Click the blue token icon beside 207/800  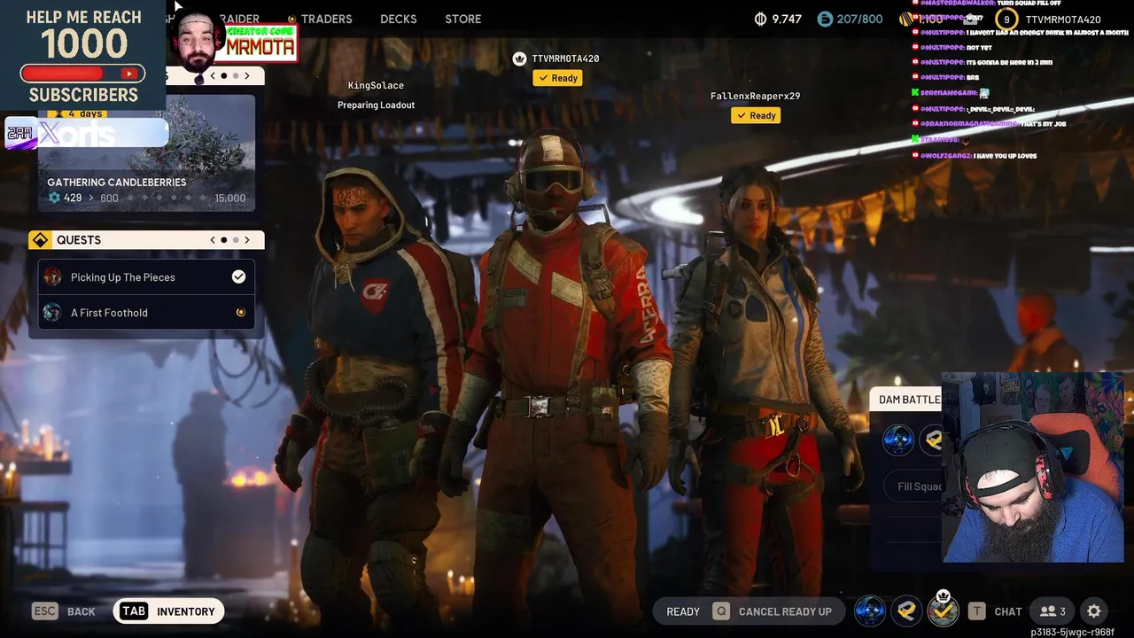point(825,19)
